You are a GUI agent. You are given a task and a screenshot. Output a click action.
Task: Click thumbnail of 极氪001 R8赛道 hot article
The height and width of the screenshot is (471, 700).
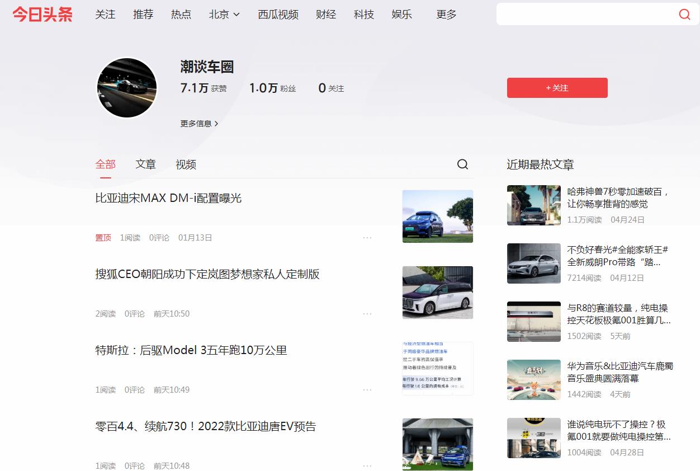[534, 322]
